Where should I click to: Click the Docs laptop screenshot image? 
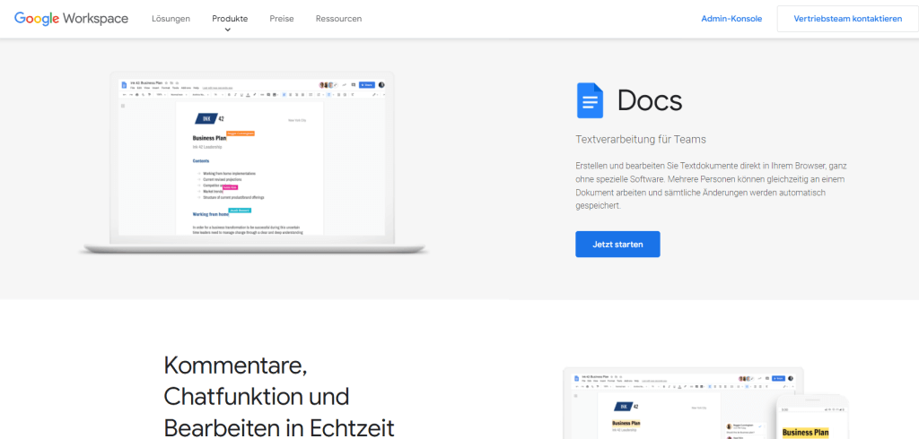coord(252,163)
